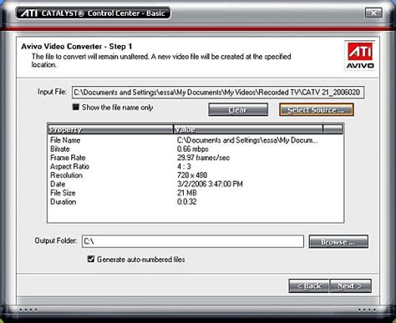The image size is (396, 323).
Task: Click the ATI Avivo logo
Action: pos(360,56)
